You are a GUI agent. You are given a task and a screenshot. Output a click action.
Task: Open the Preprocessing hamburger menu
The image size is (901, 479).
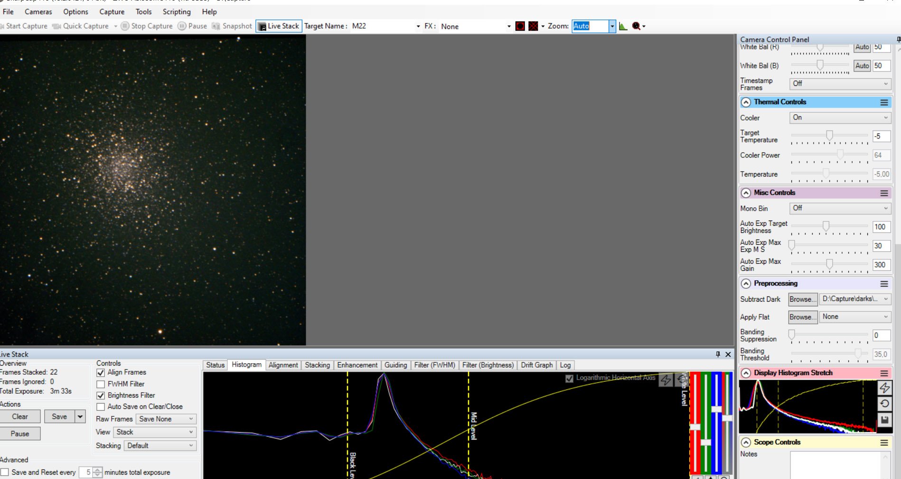884,284
